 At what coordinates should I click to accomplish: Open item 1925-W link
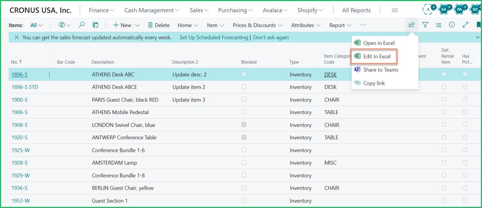[20, 150]
